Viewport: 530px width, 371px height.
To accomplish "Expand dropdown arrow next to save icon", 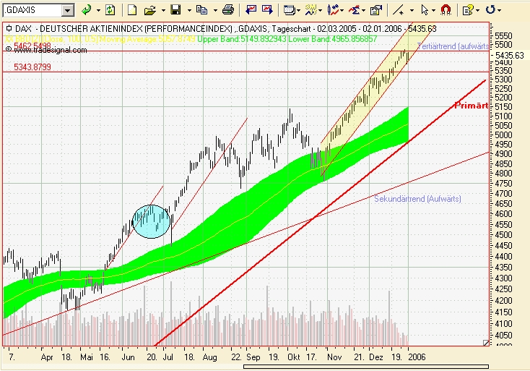I will pyautogui.click(x=189, y=11).
